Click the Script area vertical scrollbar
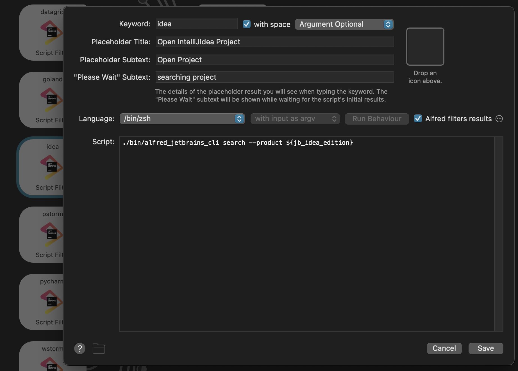The image size is (518, 371). click(499, 234)
